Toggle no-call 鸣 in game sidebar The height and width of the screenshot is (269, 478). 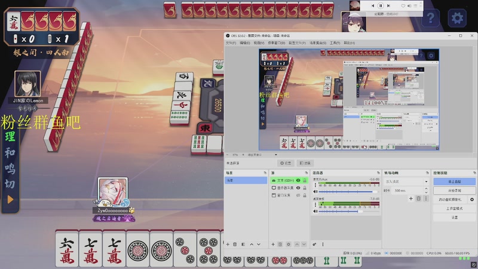[10, 168]
